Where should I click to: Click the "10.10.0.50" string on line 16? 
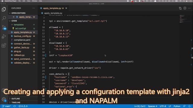[x=62, y=46]
